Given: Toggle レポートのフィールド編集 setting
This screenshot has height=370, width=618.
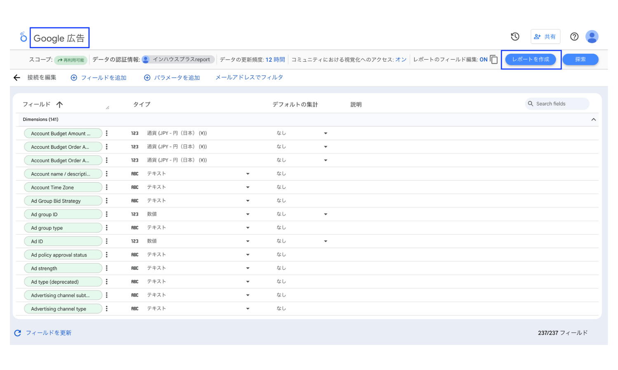Looking at the screenshot, I should (x=484, y=59).
